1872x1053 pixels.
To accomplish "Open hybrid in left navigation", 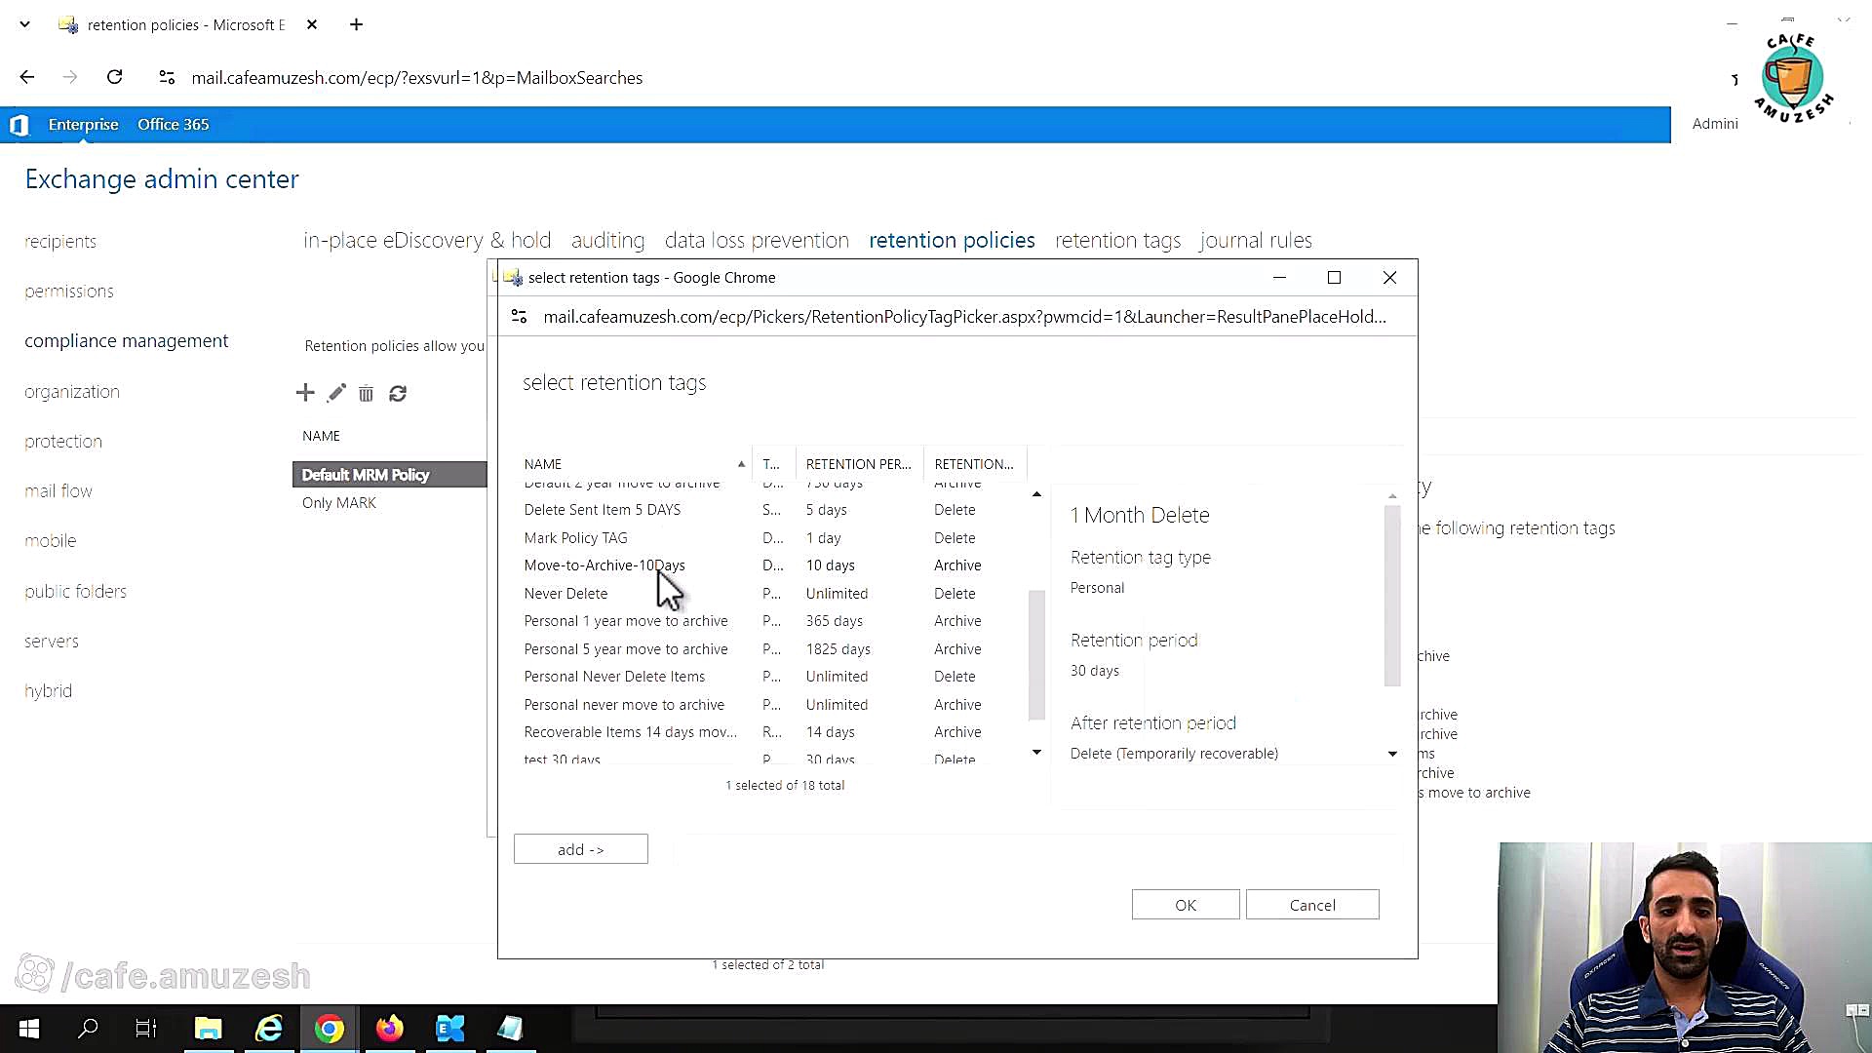I will pos(49,691).
